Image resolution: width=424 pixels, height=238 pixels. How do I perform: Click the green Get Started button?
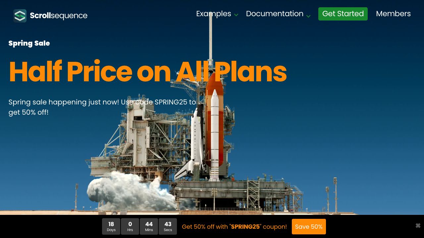(x=343, y=14)
